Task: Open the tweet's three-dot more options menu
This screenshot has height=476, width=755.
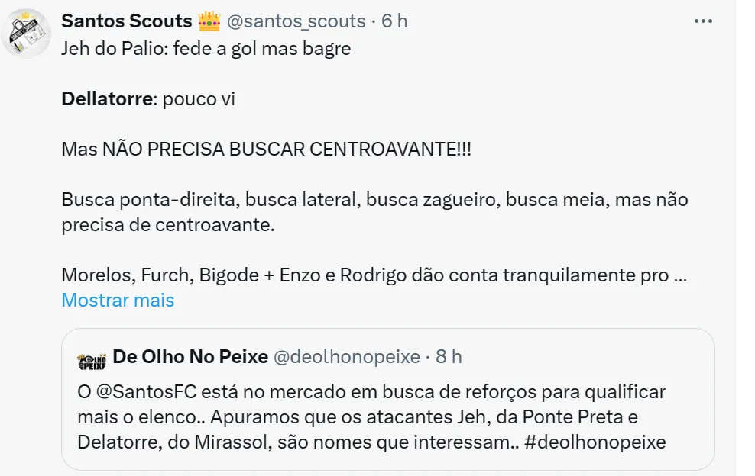Action: click(703, 21)
